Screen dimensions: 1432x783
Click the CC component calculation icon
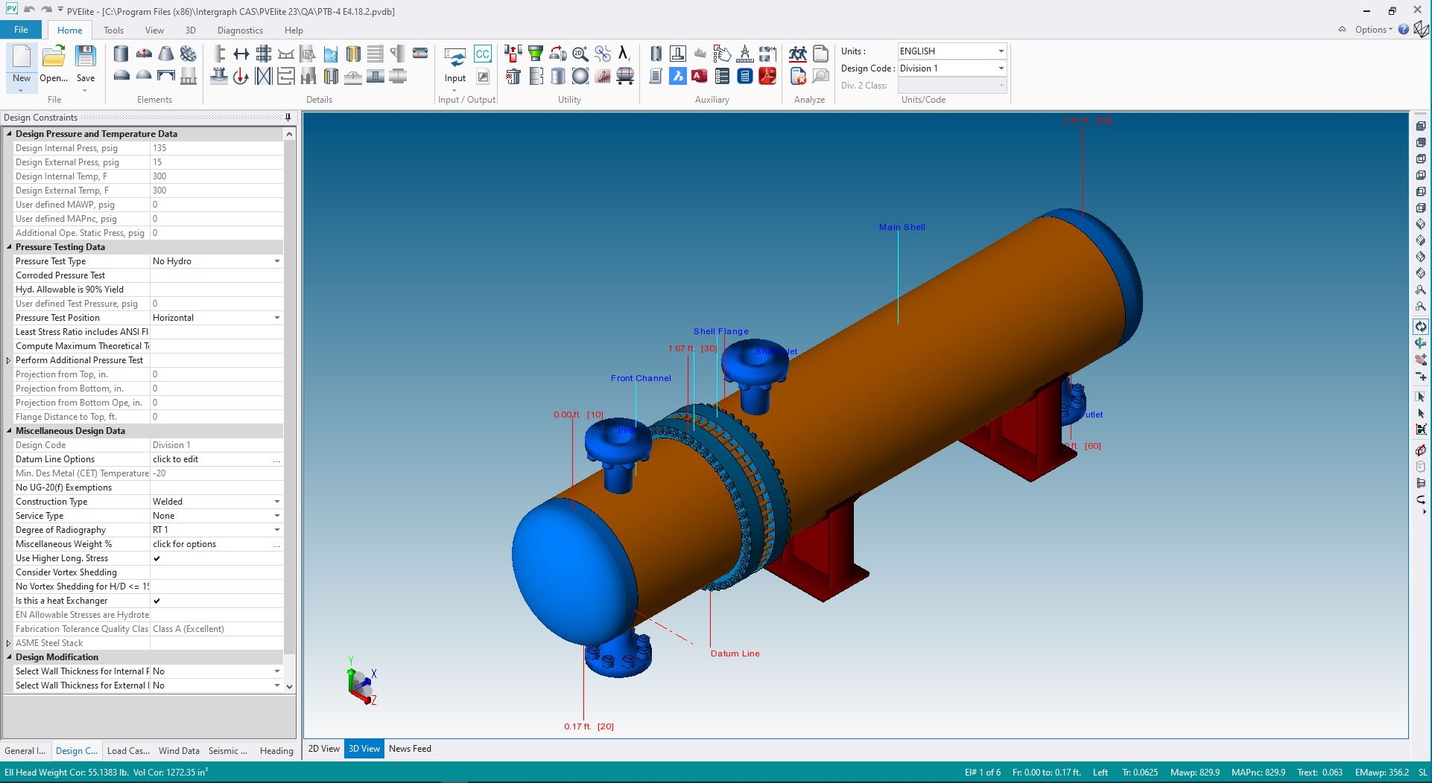tap(483, 54)
